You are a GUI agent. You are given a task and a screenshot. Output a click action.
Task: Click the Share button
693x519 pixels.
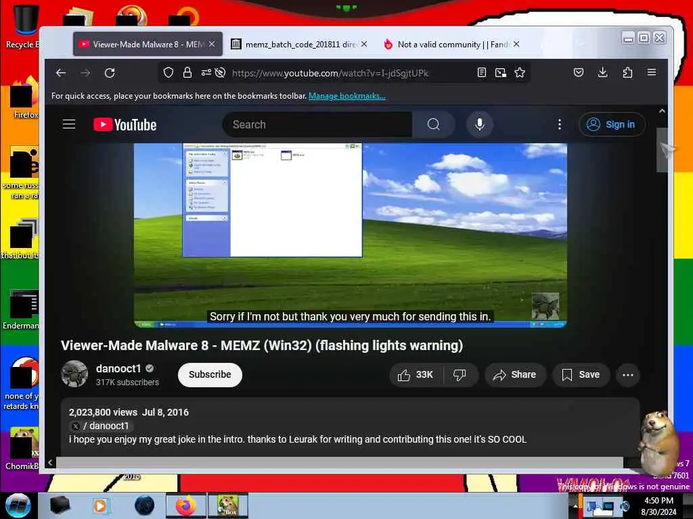coord(515,374)
